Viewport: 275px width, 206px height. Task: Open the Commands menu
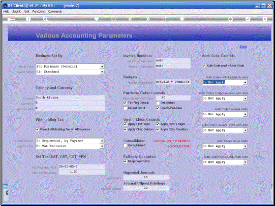tap(55, 11)
